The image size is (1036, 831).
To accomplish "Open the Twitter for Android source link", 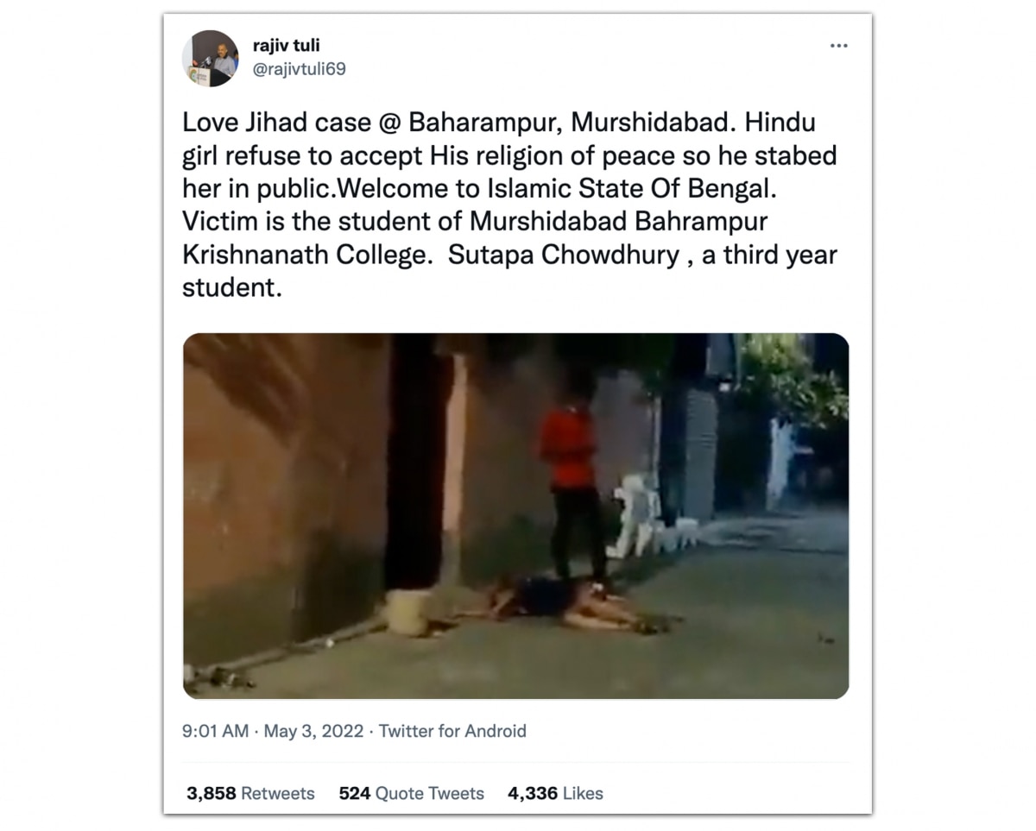I will (x=452, y=731).
